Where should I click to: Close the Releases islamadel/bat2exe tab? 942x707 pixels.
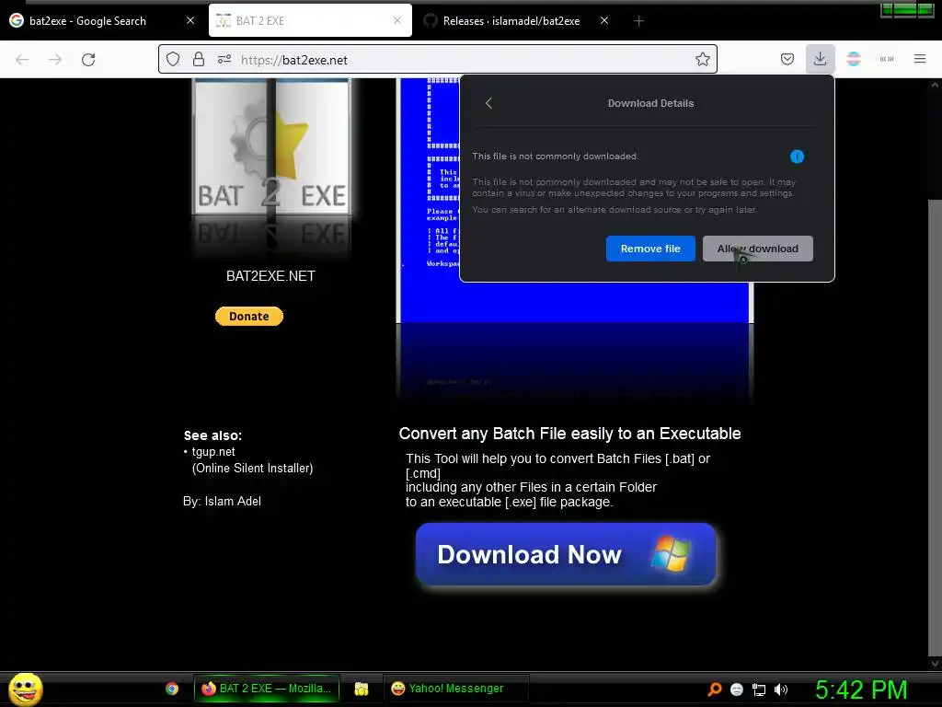point(604,20)
